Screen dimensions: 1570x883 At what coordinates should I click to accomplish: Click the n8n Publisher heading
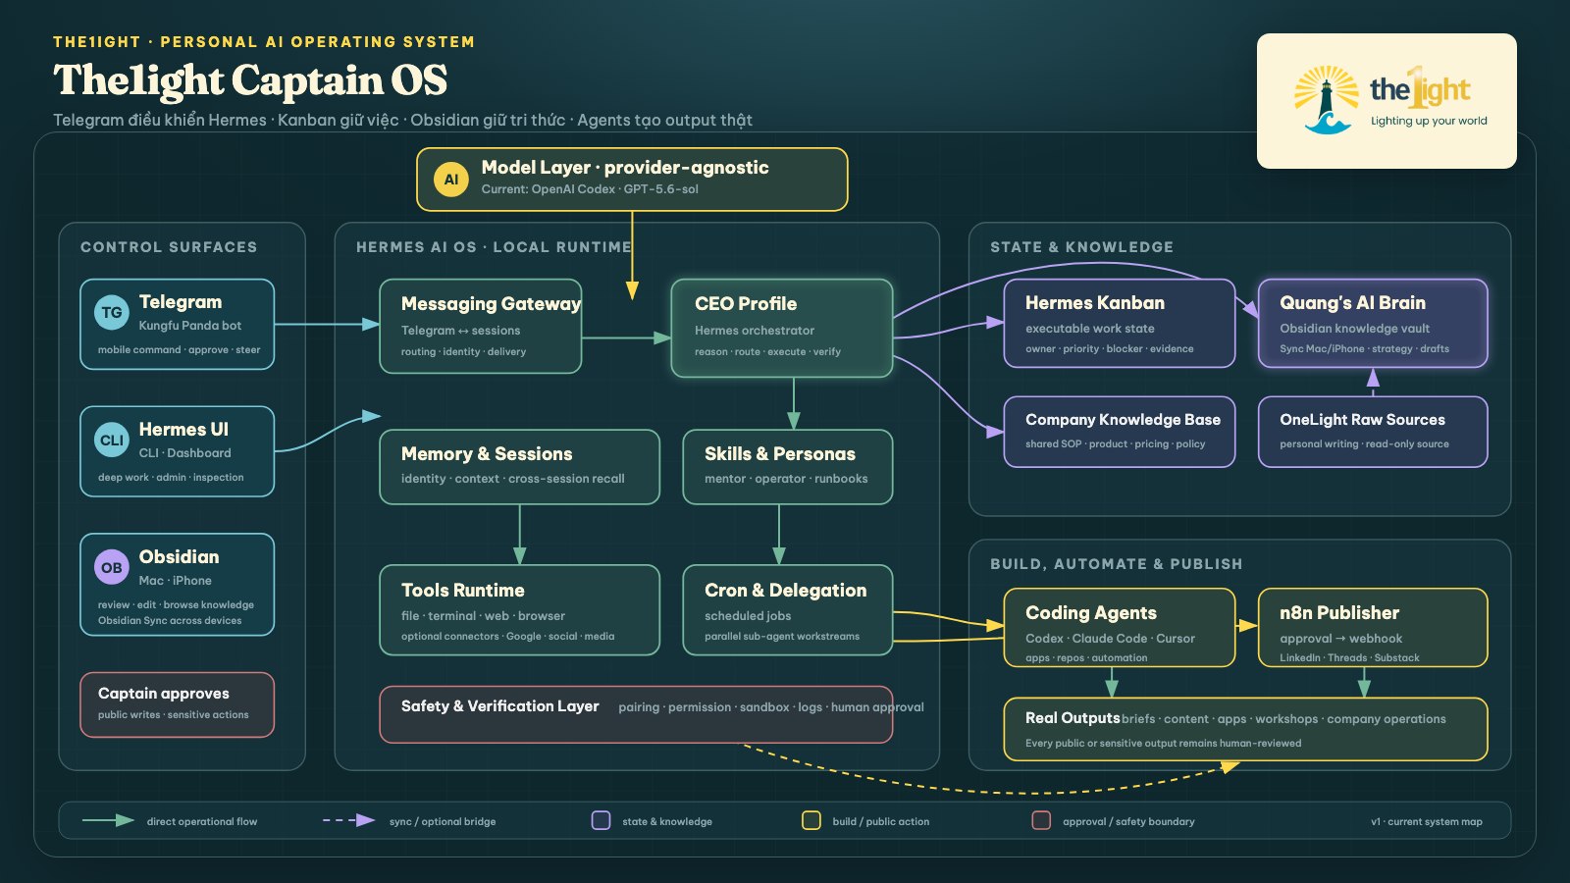(x=1339, y=613)
